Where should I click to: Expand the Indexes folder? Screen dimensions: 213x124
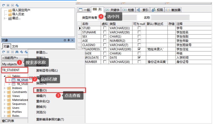pyautogui.click(x=5, y=88)
